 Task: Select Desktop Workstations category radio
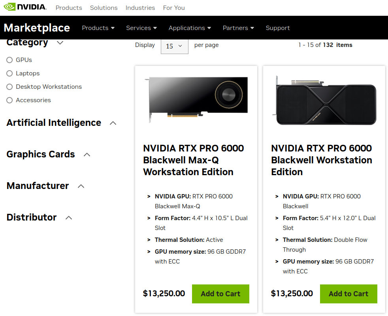tap(9, 87)
